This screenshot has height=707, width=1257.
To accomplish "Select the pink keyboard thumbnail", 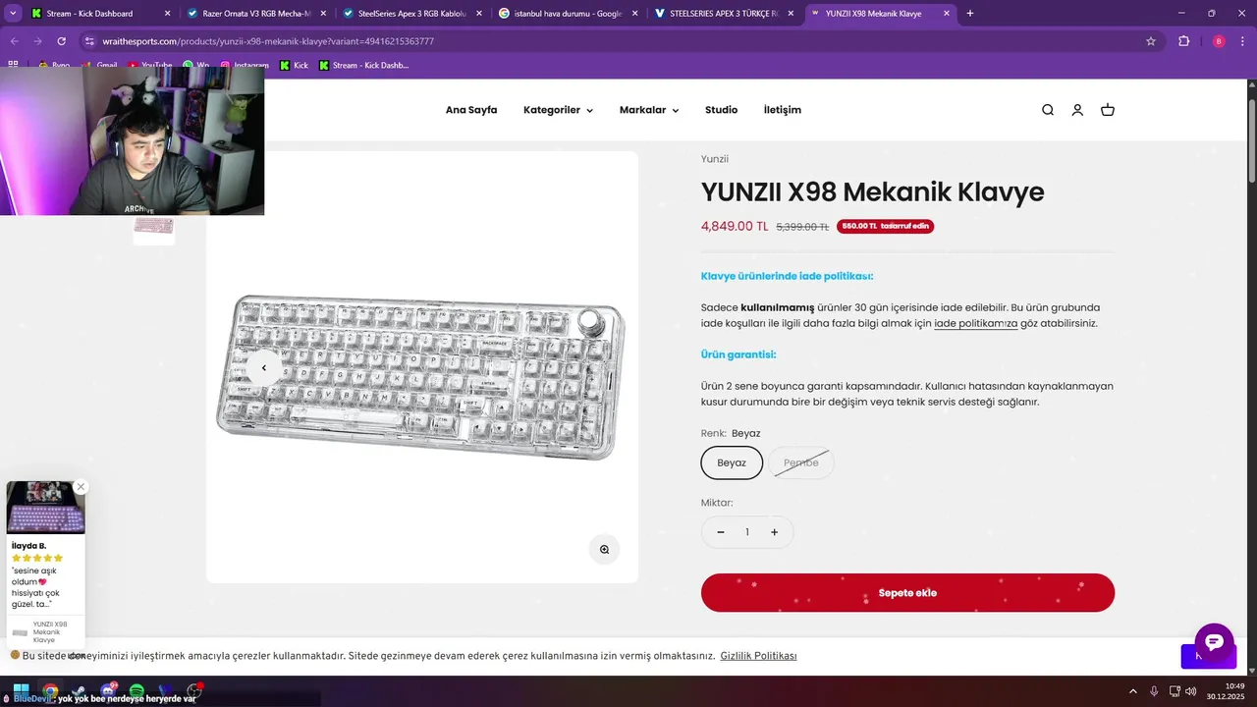I will 153,226.
